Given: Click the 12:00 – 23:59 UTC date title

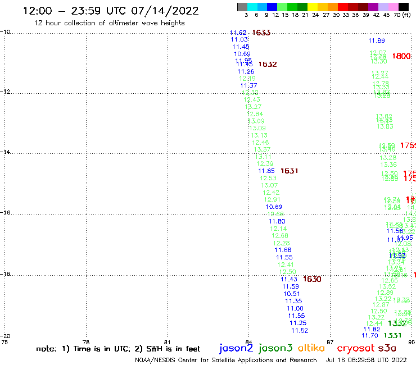Looking at the screenshot, I should (x=111, y=11).
